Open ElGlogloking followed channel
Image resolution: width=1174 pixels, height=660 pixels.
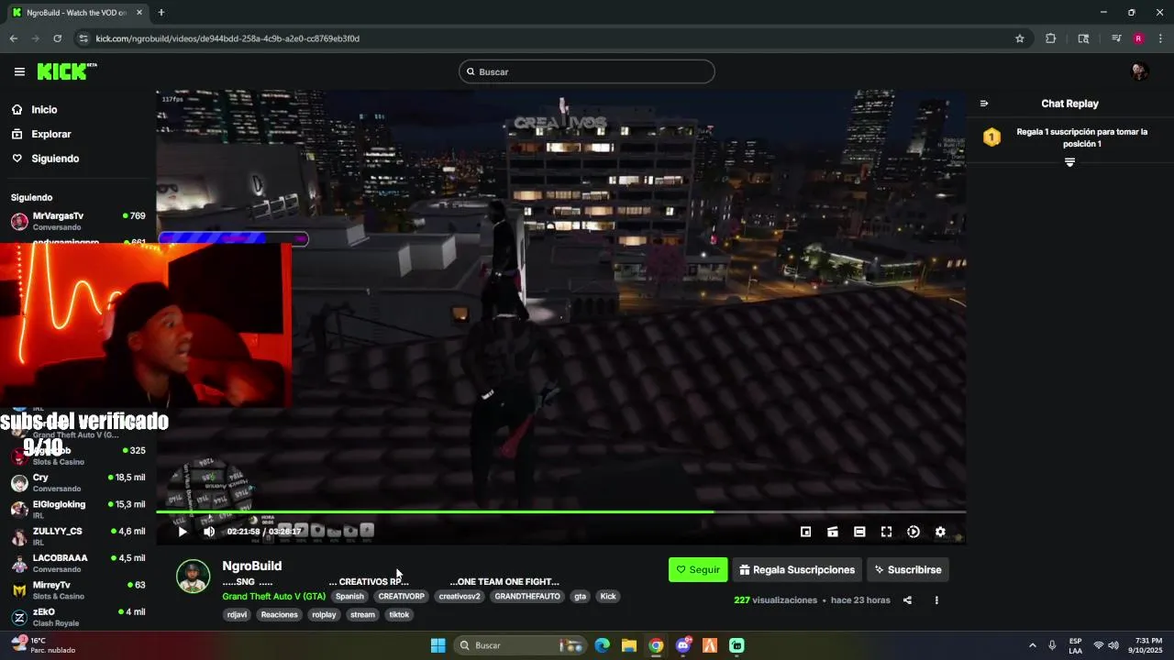78,509
